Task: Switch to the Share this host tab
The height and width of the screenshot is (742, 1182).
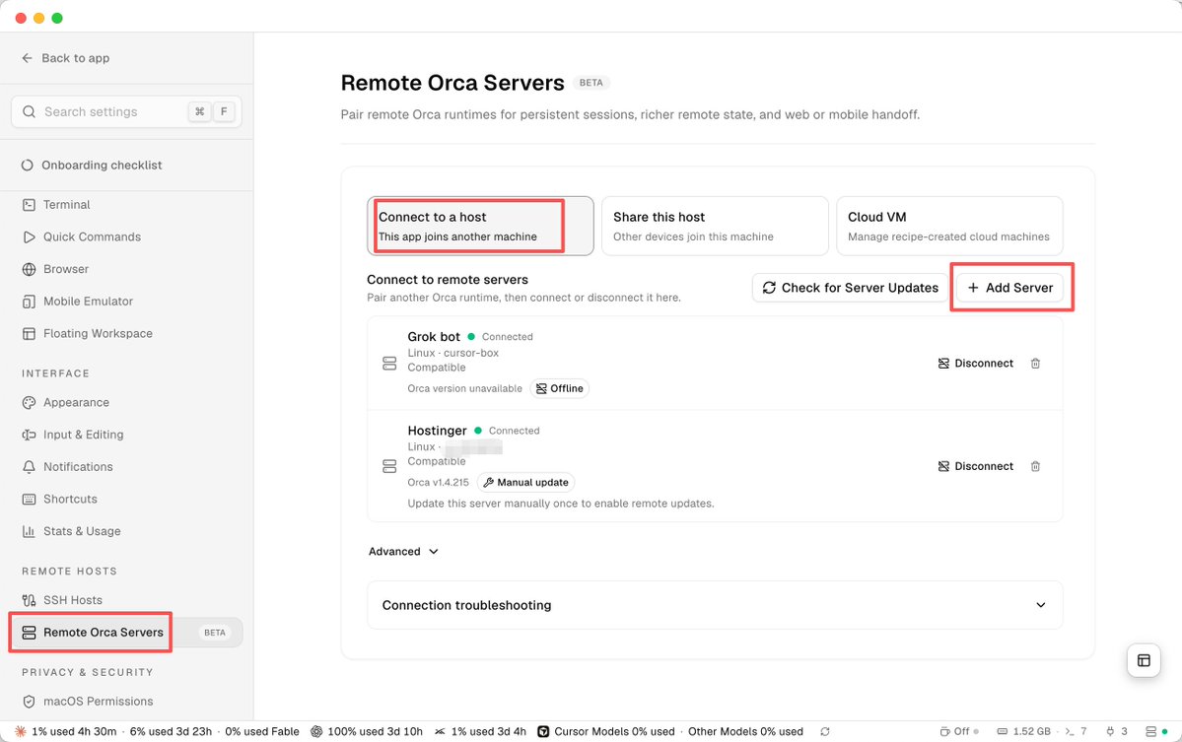Action: (715, 226)
